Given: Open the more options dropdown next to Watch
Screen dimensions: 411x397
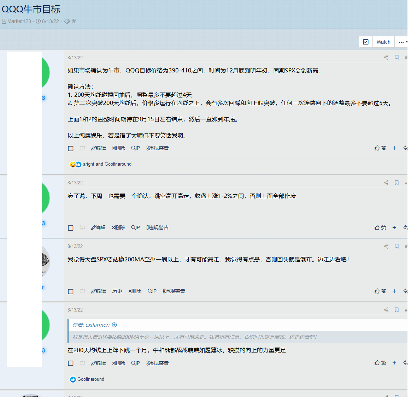Looking at the screenshot, I should (403, 42).
